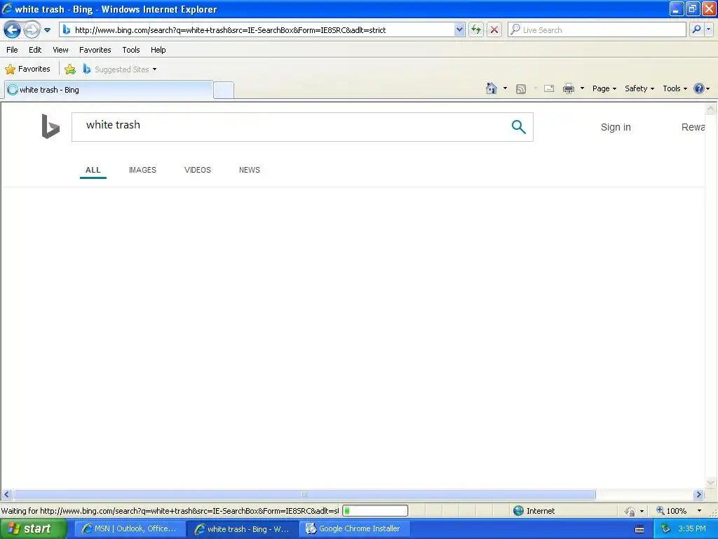Open the recent pages dropdown arrow

coord(47,30)
